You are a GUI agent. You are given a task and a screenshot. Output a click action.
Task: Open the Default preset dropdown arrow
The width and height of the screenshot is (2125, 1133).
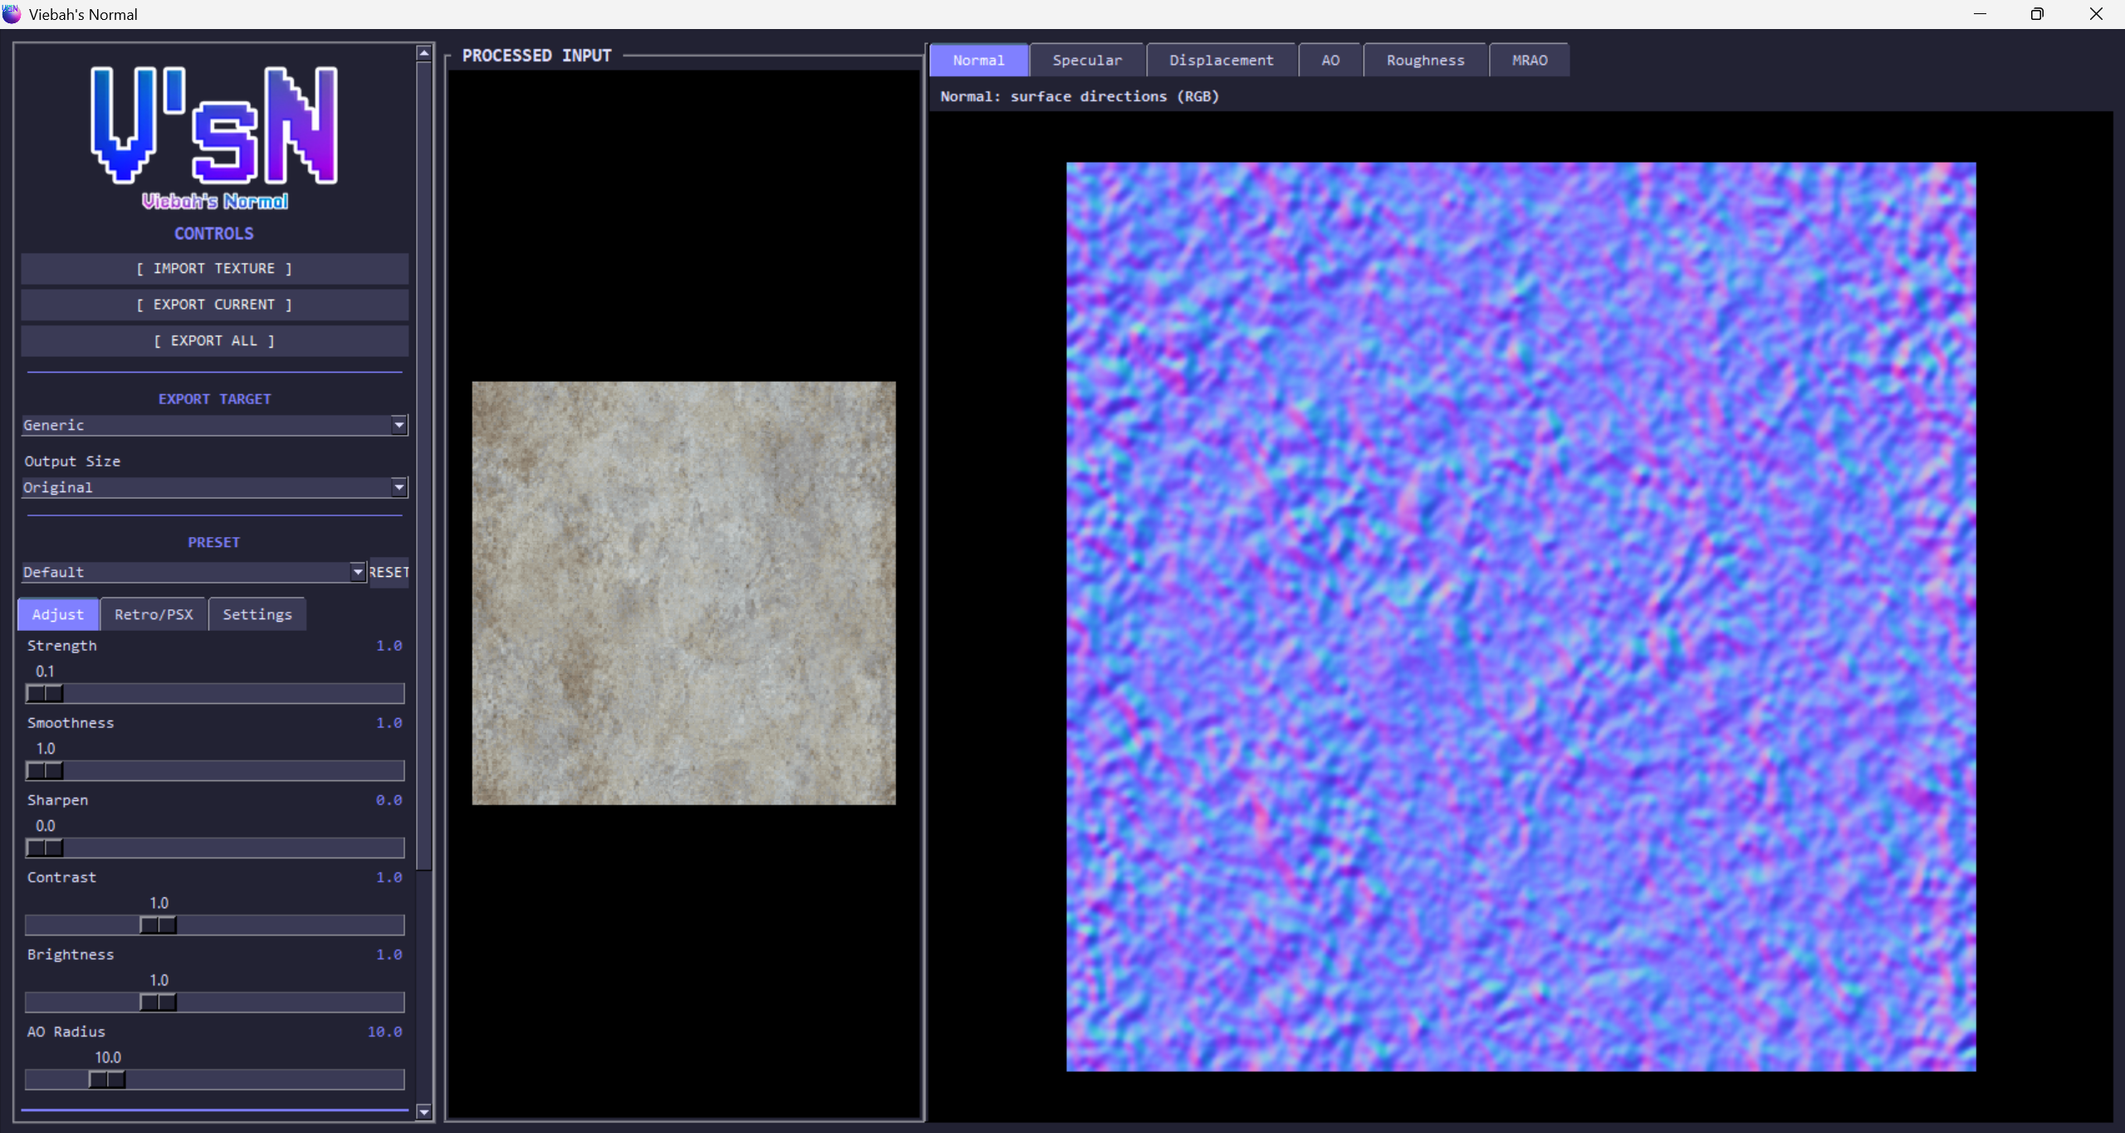tap(357, 572)
